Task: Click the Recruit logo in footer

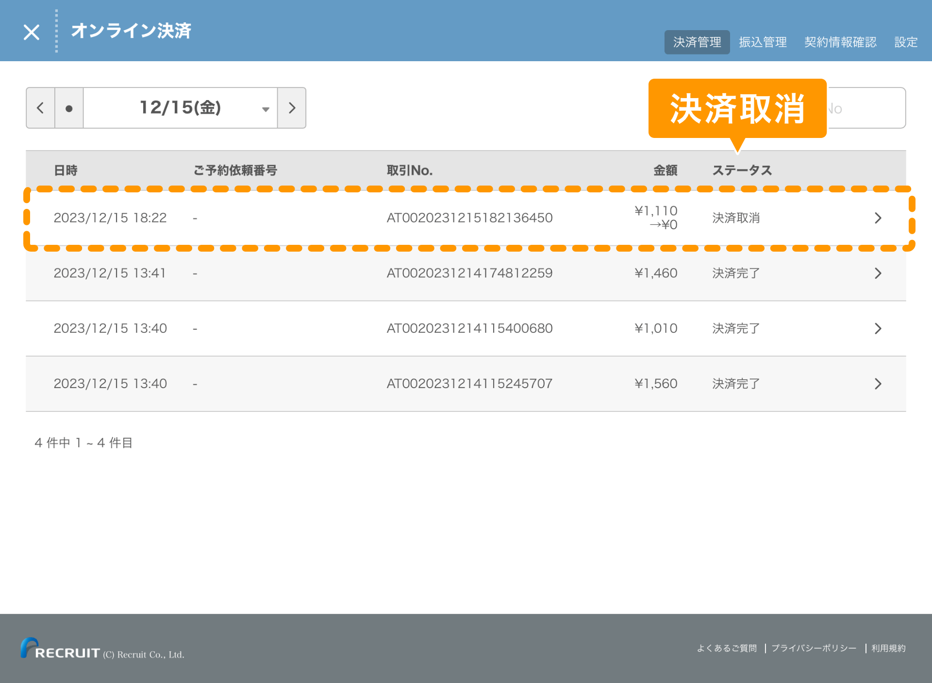Action: pyautogui.click(x=61, y=649)
